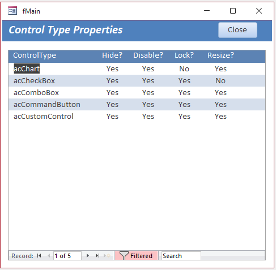Screen dimensions: 276x270
Task: Close the fMain window with X
Action: (x=259, y=11)
